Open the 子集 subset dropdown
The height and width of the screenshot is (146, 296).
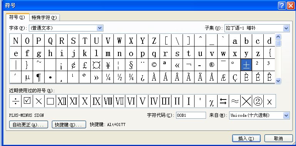(x=286, y=28)
